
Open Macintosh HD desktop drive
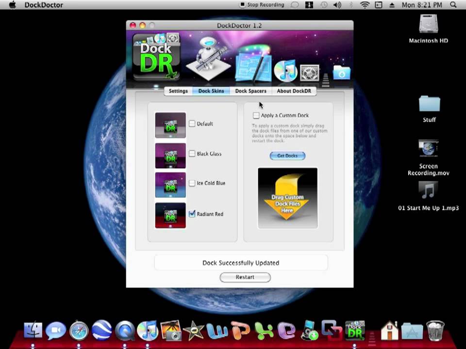(x=428, y=28)
